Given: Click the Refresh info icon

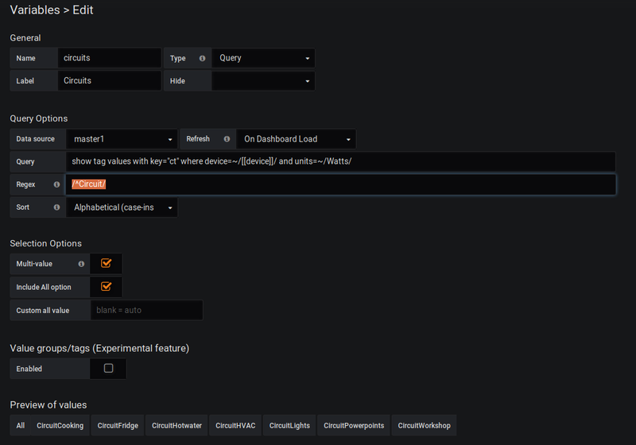Looking at the screenshot, I should pos(227,139).
